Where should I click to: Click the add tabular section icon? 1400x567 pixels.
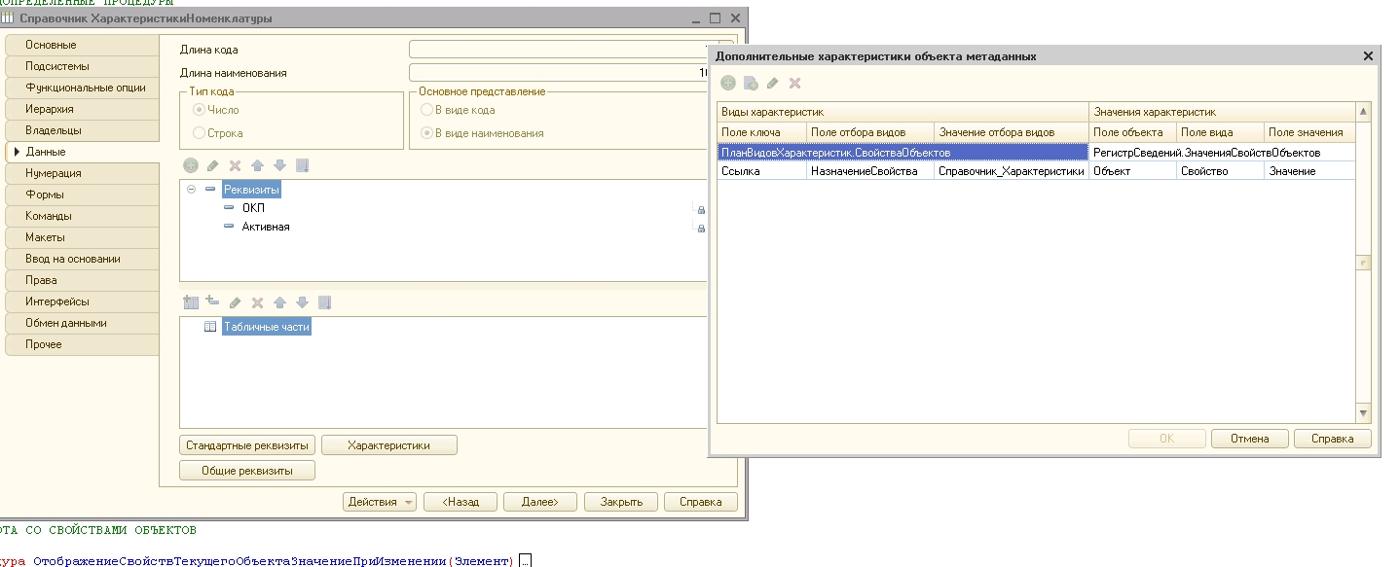pyautogui.click(x=191, y=302)
